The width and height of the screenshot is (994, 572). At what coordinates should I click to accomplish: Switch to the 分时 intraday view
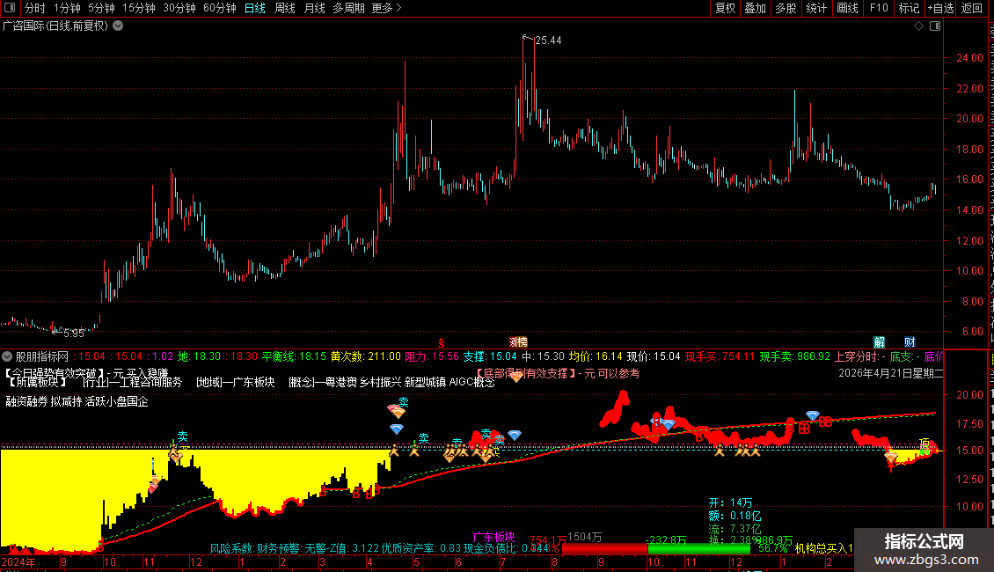pyautogui.click(x=35, y=8)
